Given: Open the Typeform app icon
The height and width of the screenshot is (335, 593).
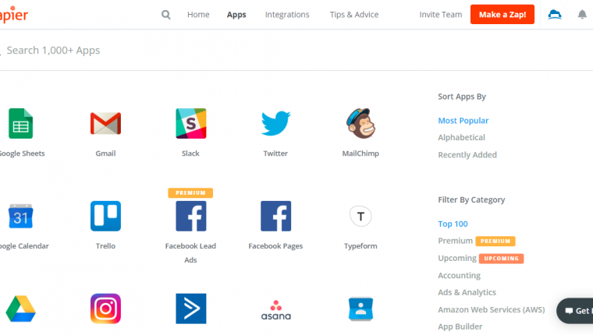Looking at the screenshot, I should (x=360, y=216).
